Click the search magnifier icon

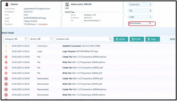click(110, 39)
